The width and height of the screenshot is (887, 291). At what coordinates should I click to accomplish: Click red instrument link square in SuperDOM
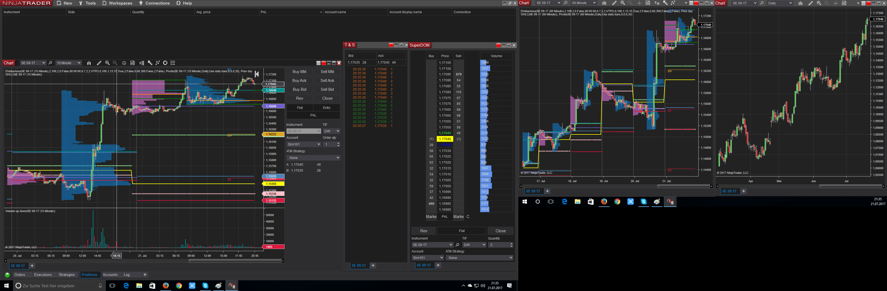click(x=498, y=45)
